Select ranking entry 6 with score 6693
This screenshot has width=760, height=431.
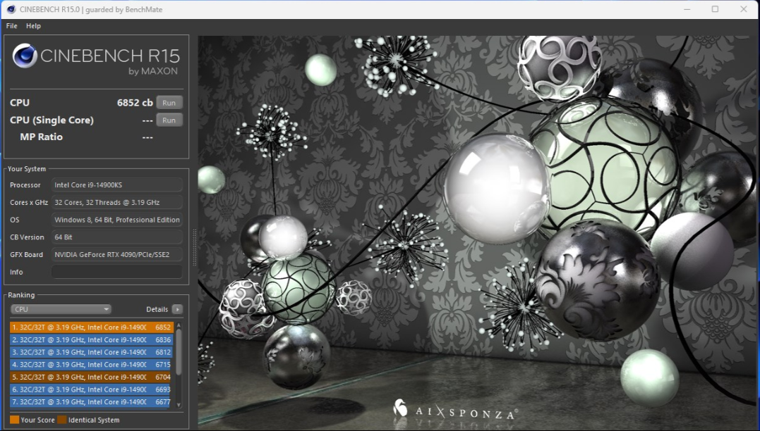coord(91,389)
